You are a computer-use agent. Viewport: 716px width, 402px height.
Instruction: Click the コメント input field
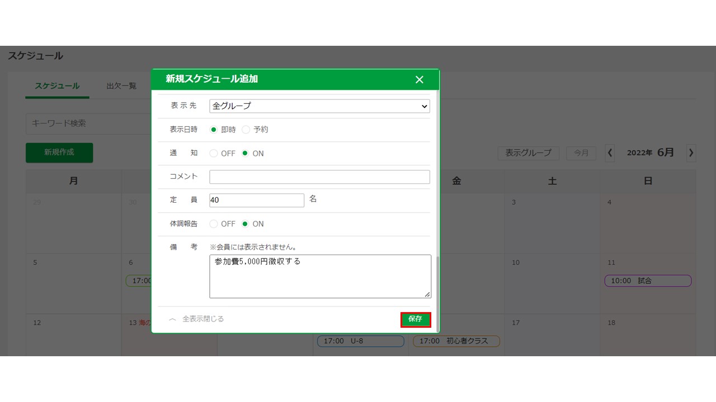tap(319, 177)
